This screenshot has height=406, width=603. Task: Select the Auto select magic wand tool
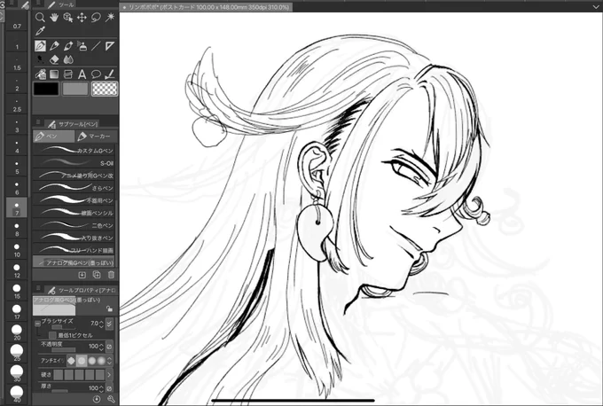(110, 18)
